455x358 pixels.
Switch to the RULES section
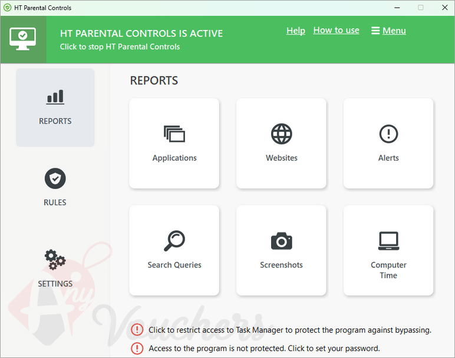(x=55, y=187)
